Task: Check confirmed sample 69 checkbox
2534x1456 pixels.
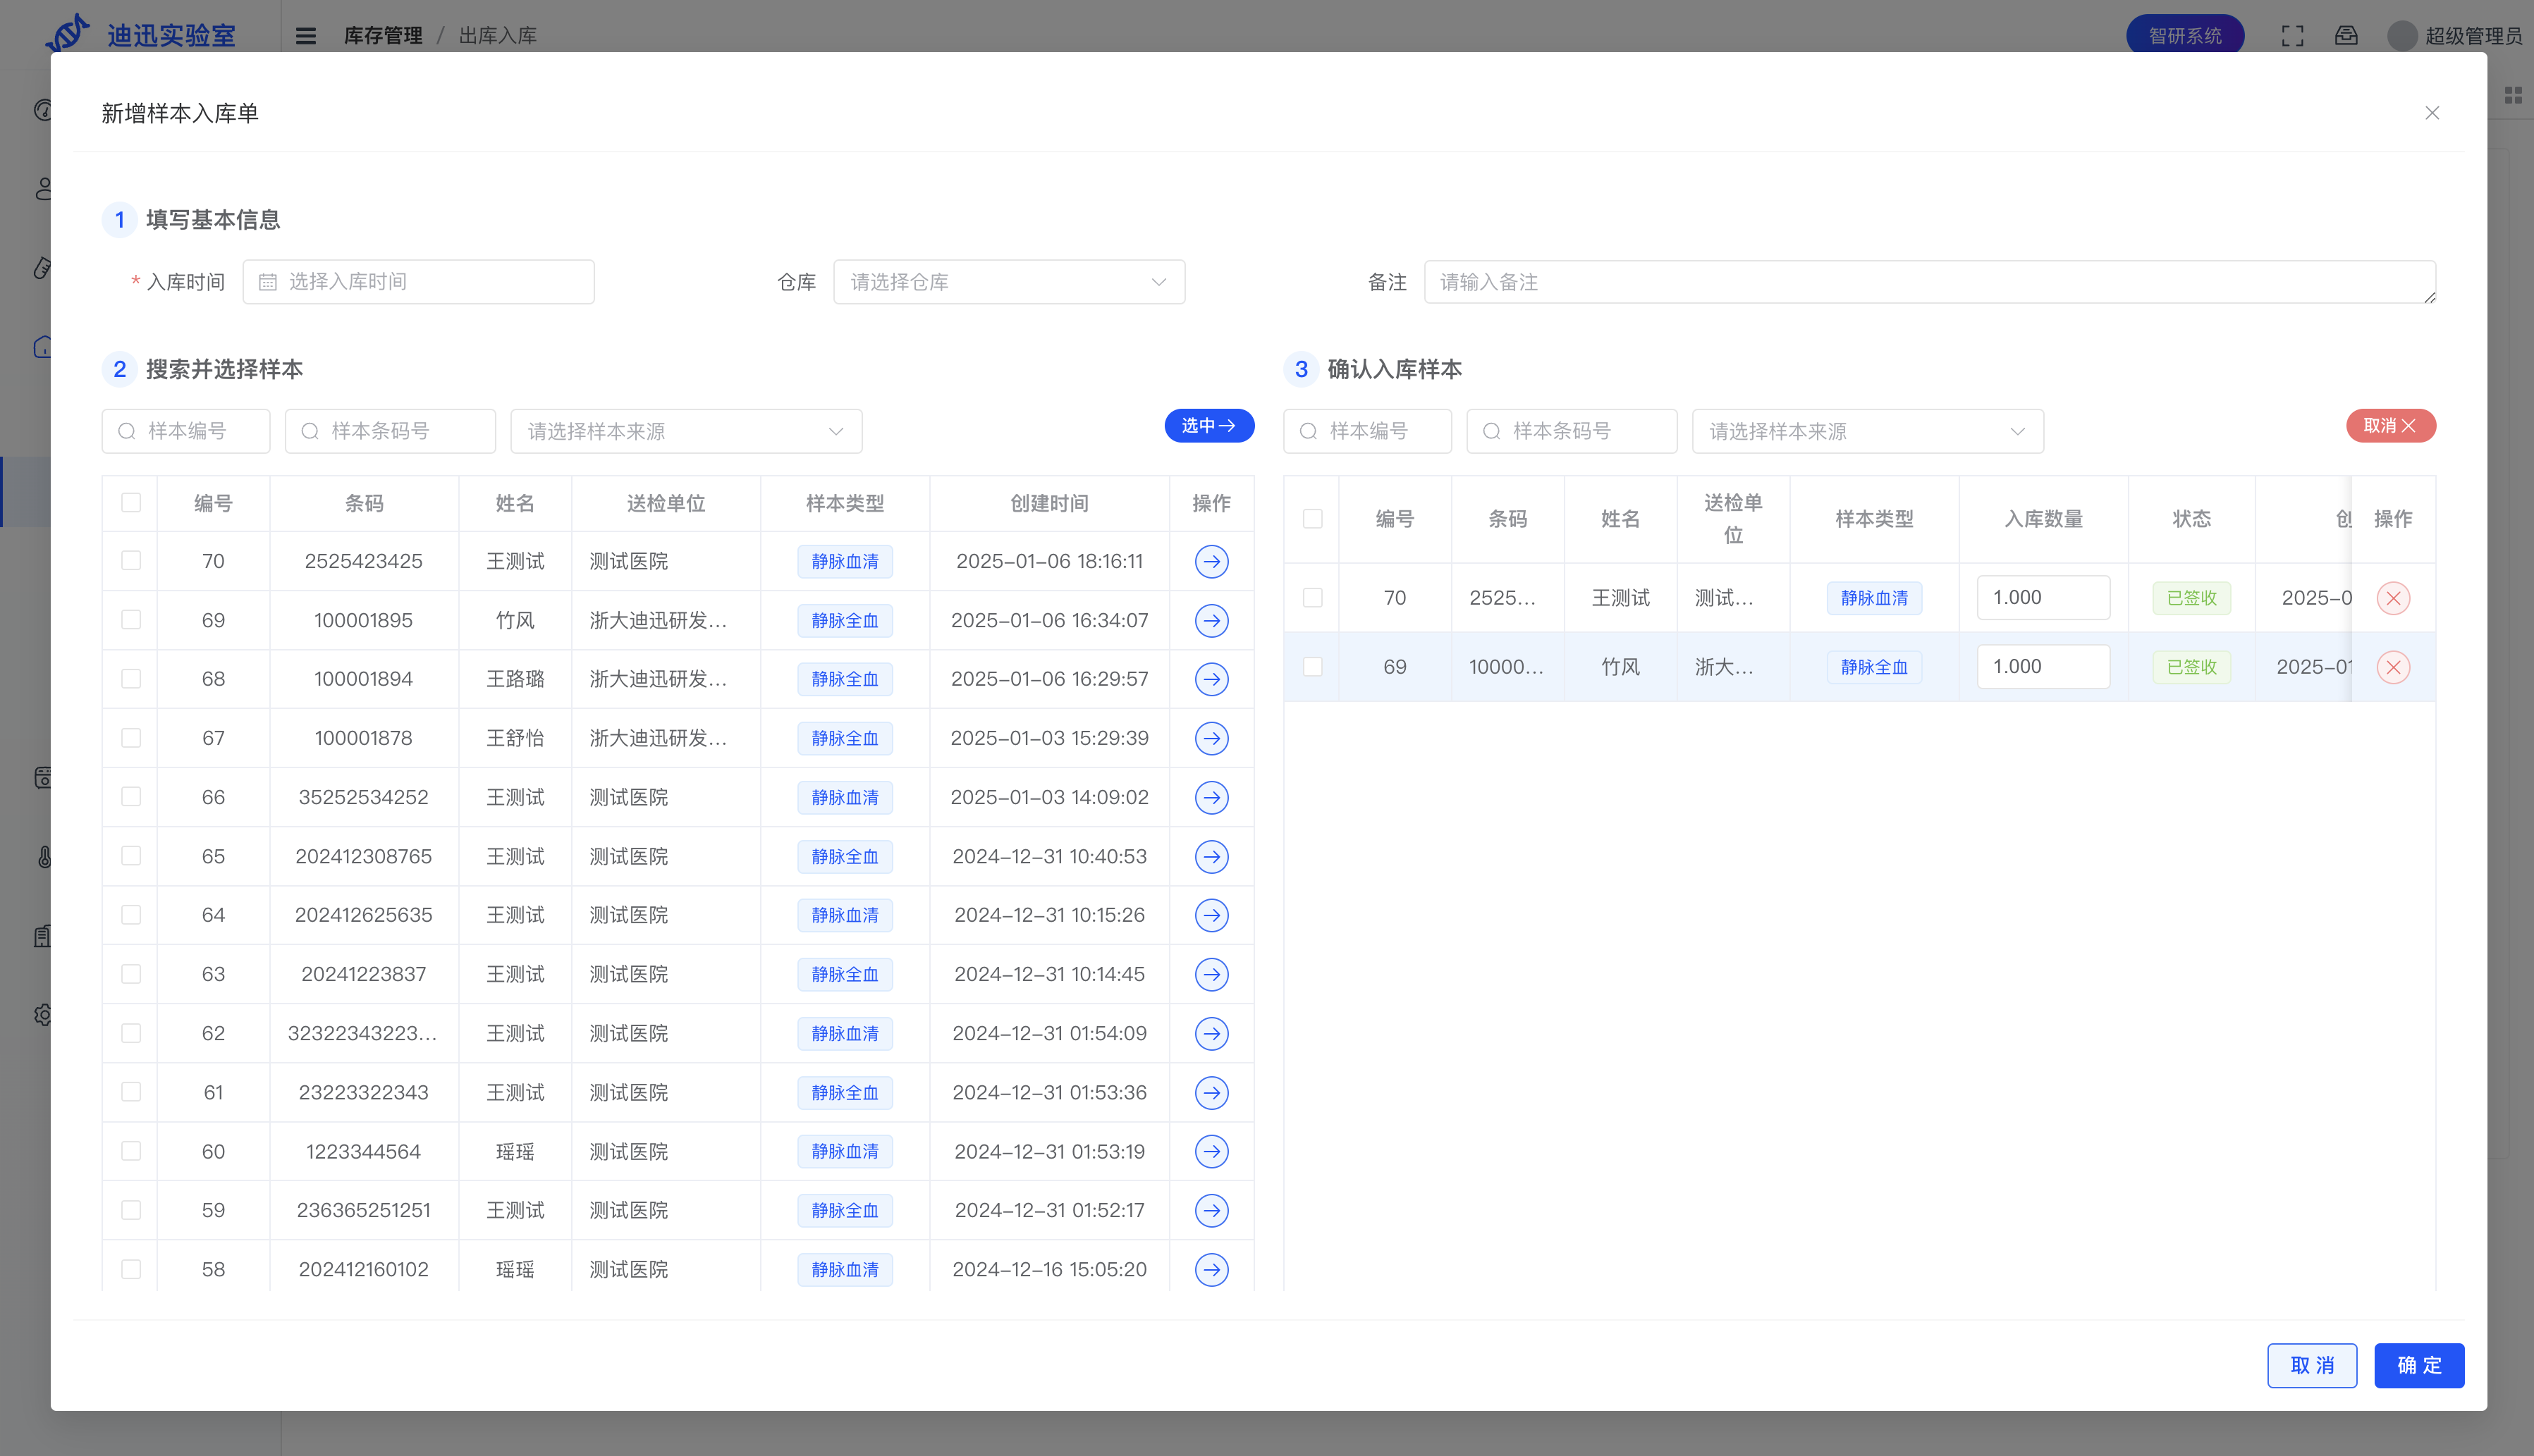Action: [1313, 666]
